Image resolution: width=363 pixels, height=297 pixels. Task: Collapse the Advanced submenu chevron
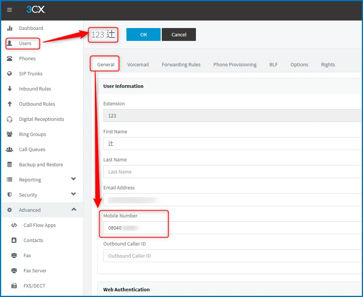click(74, 209)
